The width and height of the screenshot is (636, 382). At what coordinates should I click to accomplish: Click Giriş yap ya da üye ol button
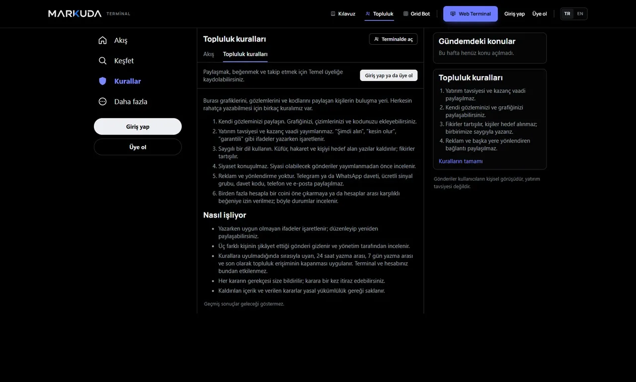click(389, 76)
